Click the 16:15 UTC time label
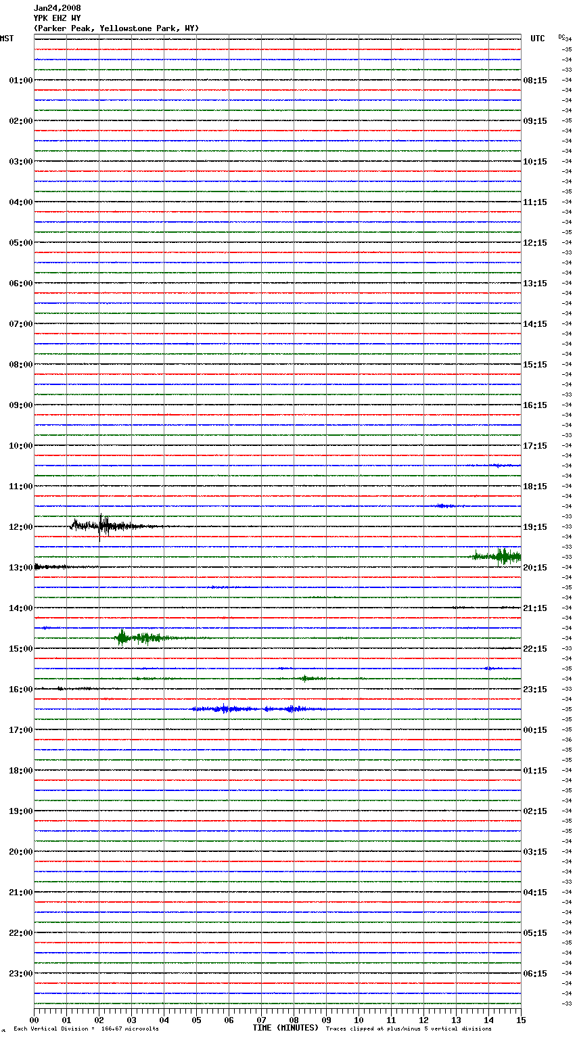Image resolution: width=575 pixels, height=1038 pixels. pyautogui.click(x=535, y=405)
